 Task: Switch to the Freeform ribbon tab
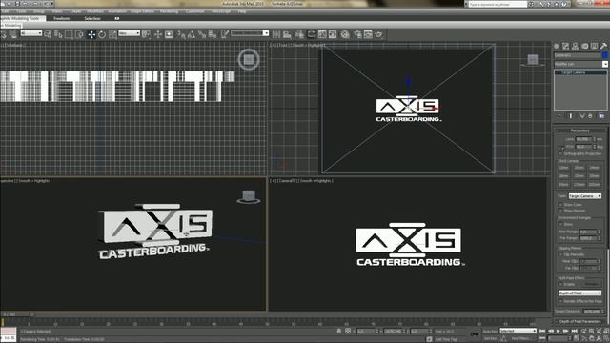(61, 18)
